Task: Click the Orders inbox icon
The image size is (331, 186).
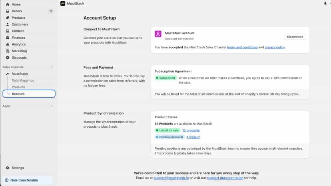Action: (8, 11)
